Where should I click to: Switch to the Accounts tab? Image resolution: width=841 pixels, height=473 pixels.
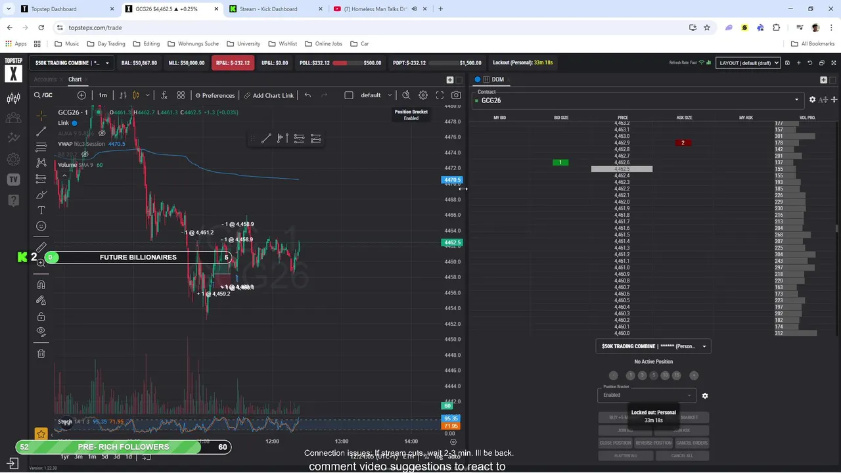(45, 79)
